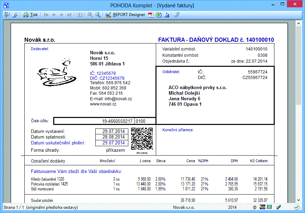Click the Novák s.r.o. chef logo
This screenshot has height=213, width=305.
coord(57,72)
